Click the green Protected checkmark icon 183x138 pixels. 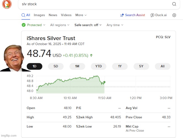(x=24, y=25)
